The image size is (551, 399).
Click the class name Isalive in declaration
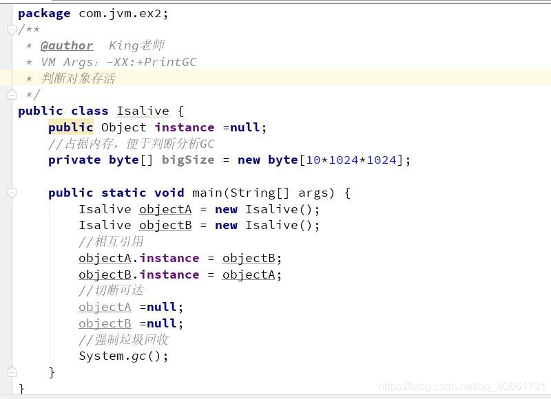coord(143,111)
